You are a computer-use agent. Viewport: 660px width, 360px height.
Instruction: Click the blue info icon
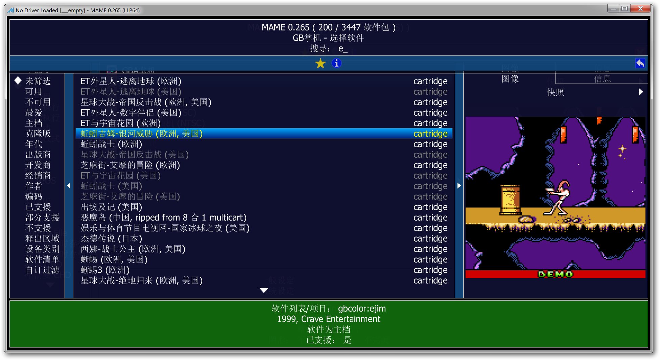coord(336,63)
